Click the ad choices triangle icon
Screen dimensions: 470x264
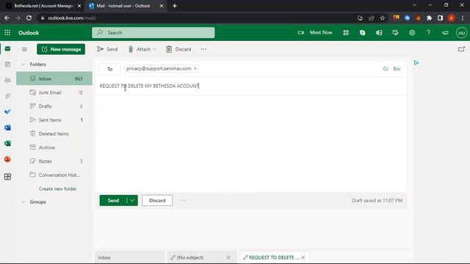click(x=416, y=63)
